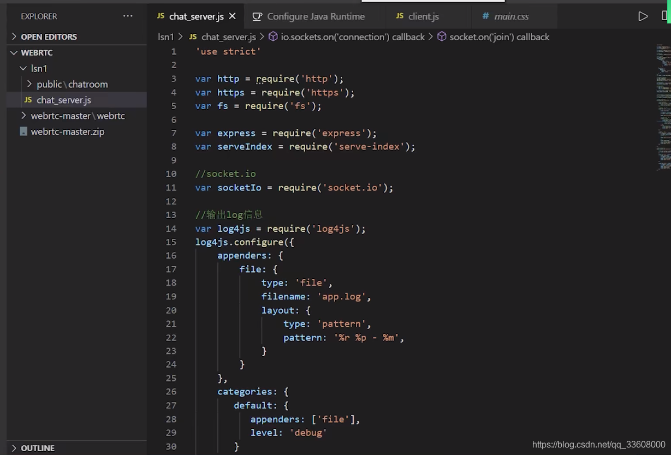Screen dimensions: 671x455
Task: Expand OPEN EDITORS section
Action: coord(76,37)
